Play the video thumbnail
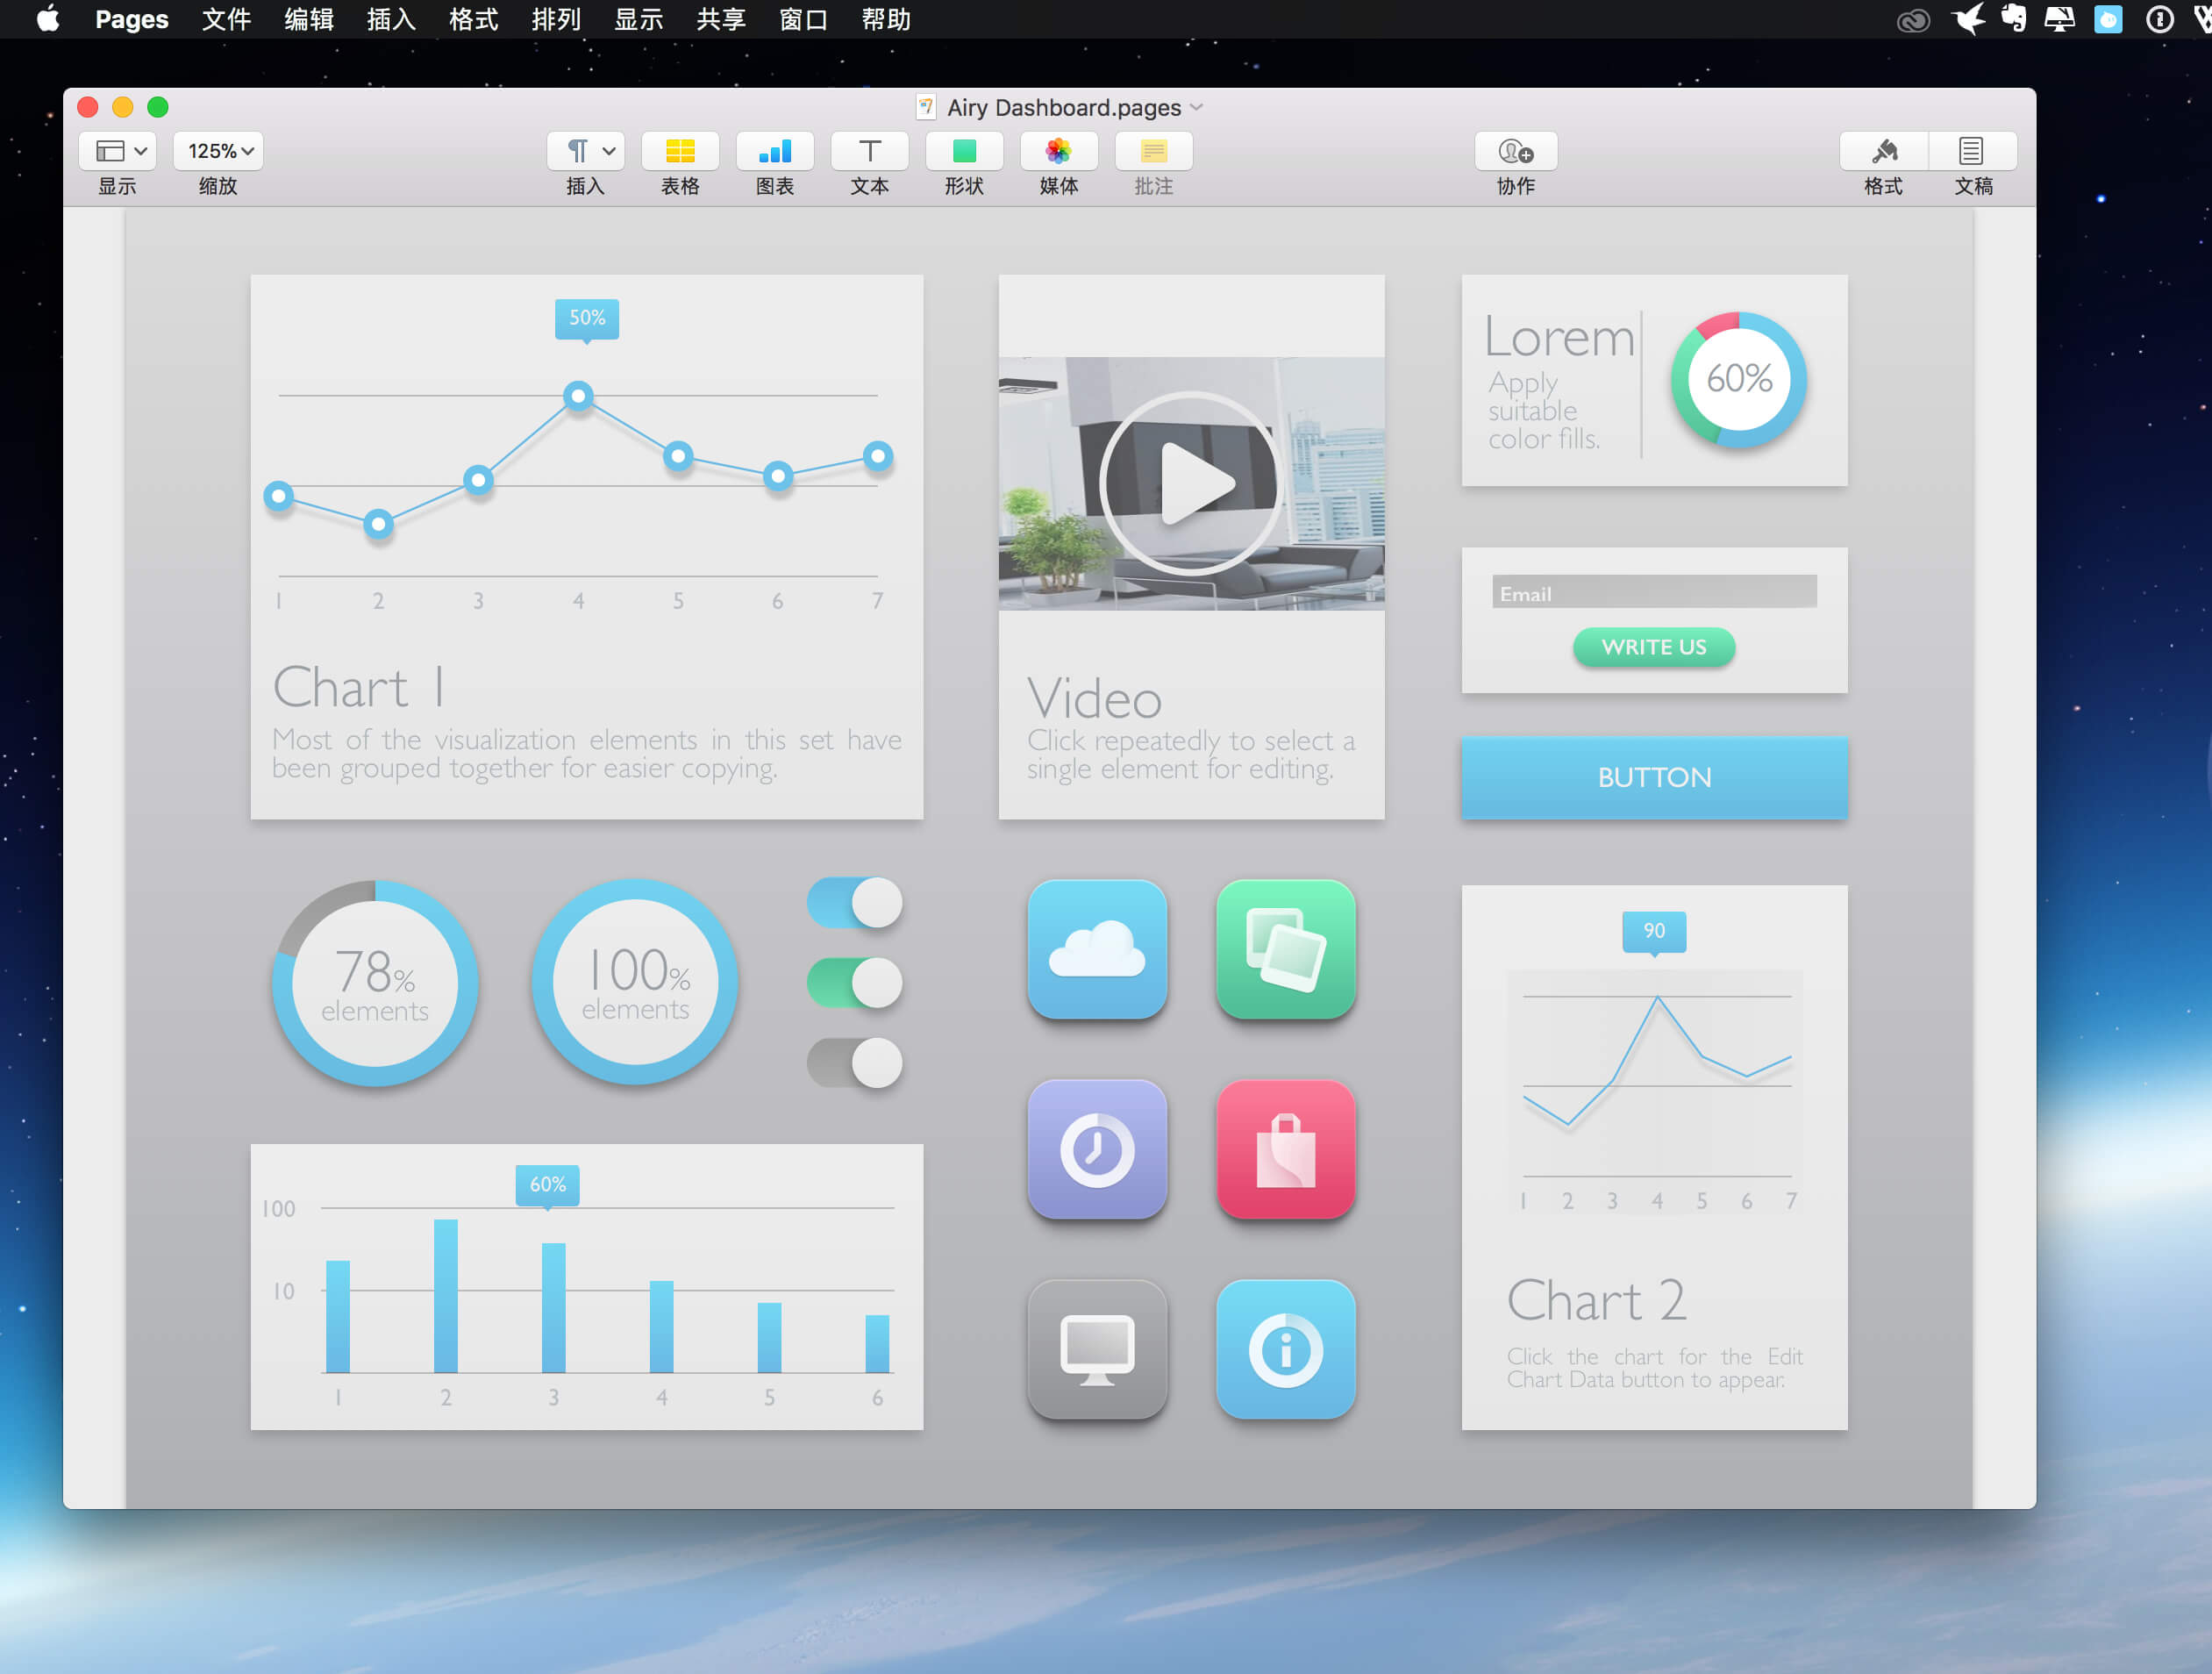 pos(1190,483)
